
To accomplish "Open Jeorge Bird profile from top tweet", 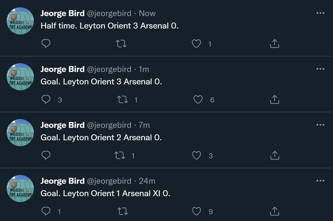I will tap(63, 13).
